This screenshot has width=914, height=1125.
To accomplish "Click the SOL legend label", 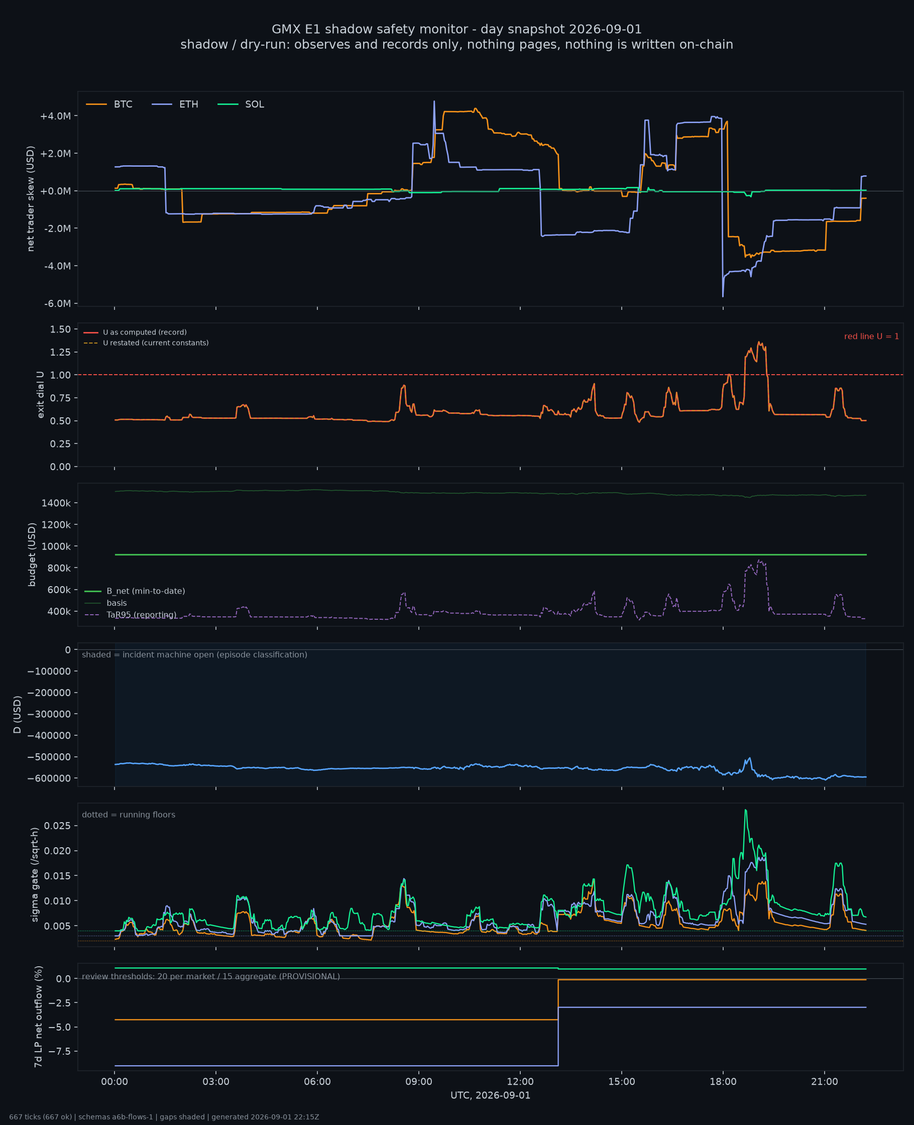I will tap(254, 104).
